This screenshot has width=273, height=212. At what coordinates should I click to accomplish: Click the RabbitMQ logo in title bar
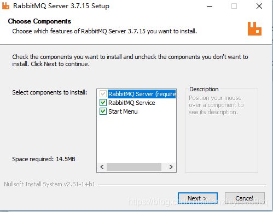click(x=5, y=6)
